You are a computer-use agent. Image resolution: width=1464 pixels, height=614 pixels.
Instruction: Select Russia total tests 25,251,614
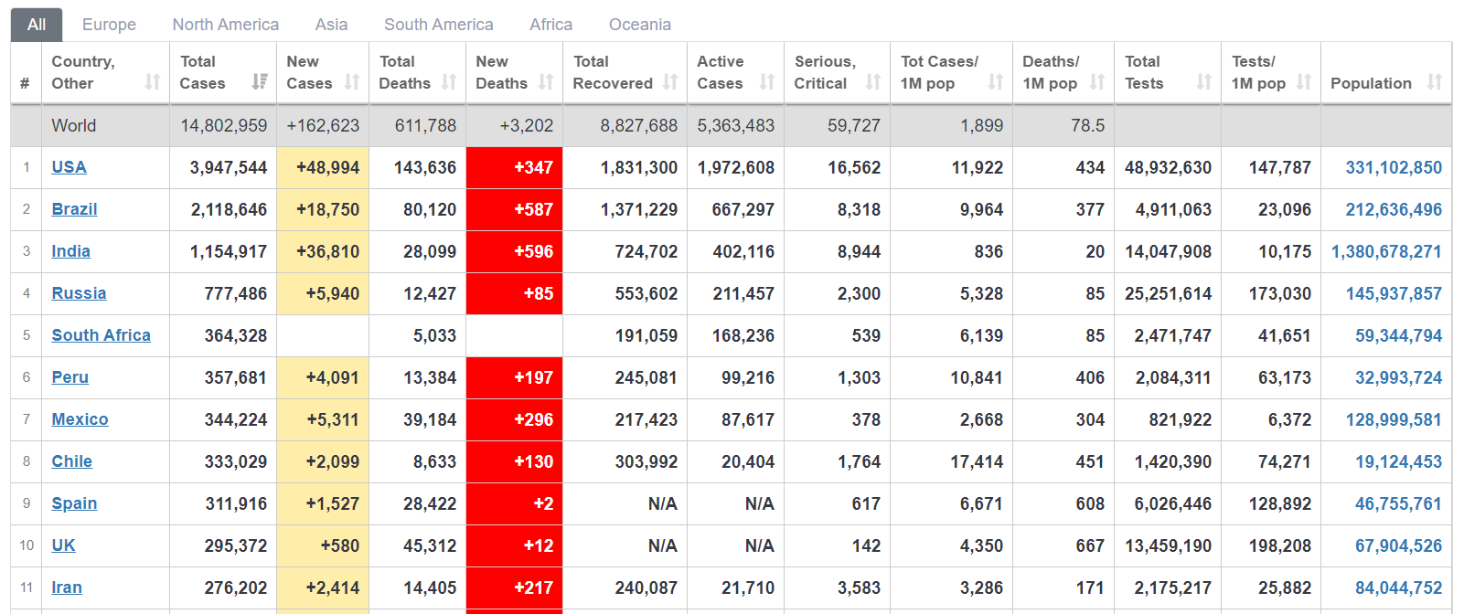point(1168,293)
